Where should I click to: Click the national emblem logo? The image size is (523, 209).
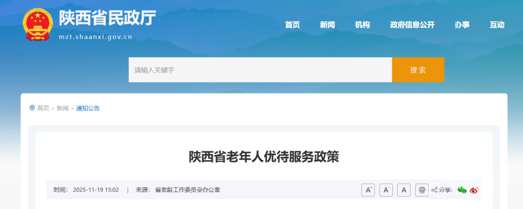(x=38, y=24)
